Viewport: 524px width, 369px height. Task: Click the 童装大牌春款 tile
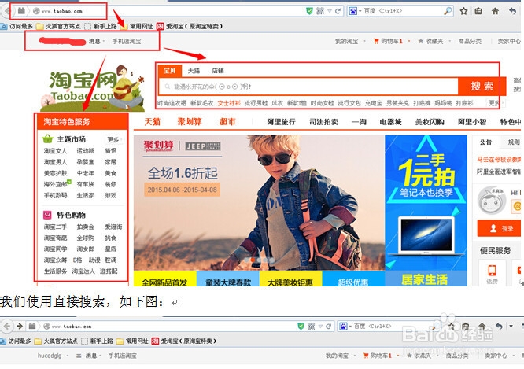click(x=228, y=279)
